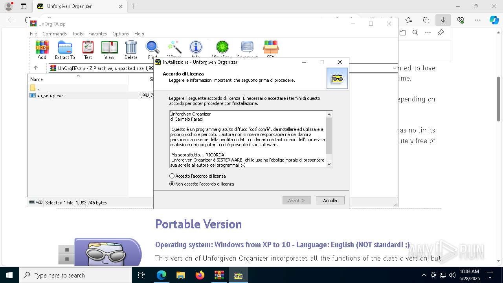Open the File menu in WinRAR
Image resolution: width=503 pixels, height=283 pixels.
33,34
